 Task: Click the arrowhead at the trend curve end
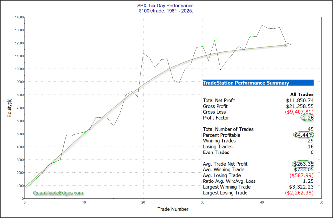pos(286,45)
